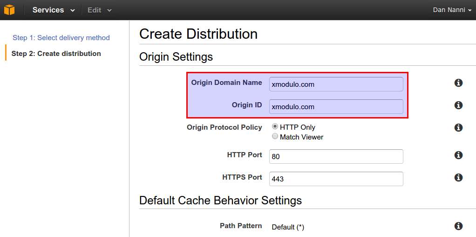Open the Dan Nanni account dropdown
The width and height of the screenshot is (476, 237).
tap(452, 10)
